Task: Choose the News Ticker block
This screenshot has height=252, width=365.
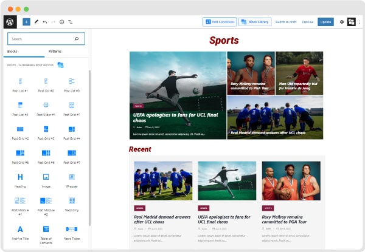Action: click(x=71, y=231)
